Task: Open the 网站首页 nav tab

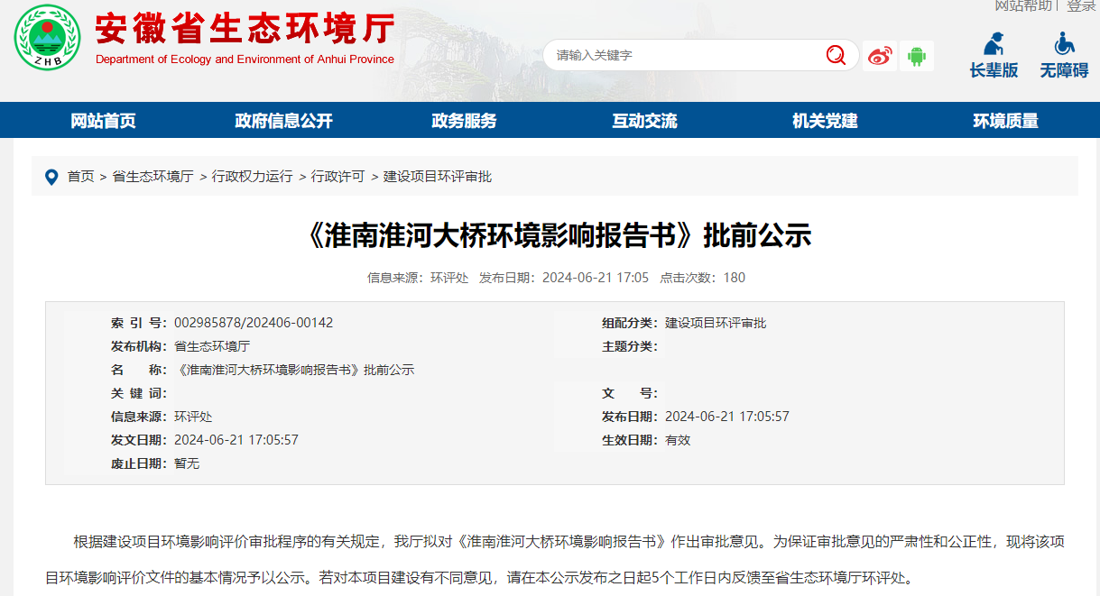Action: (x=104, y=121)
